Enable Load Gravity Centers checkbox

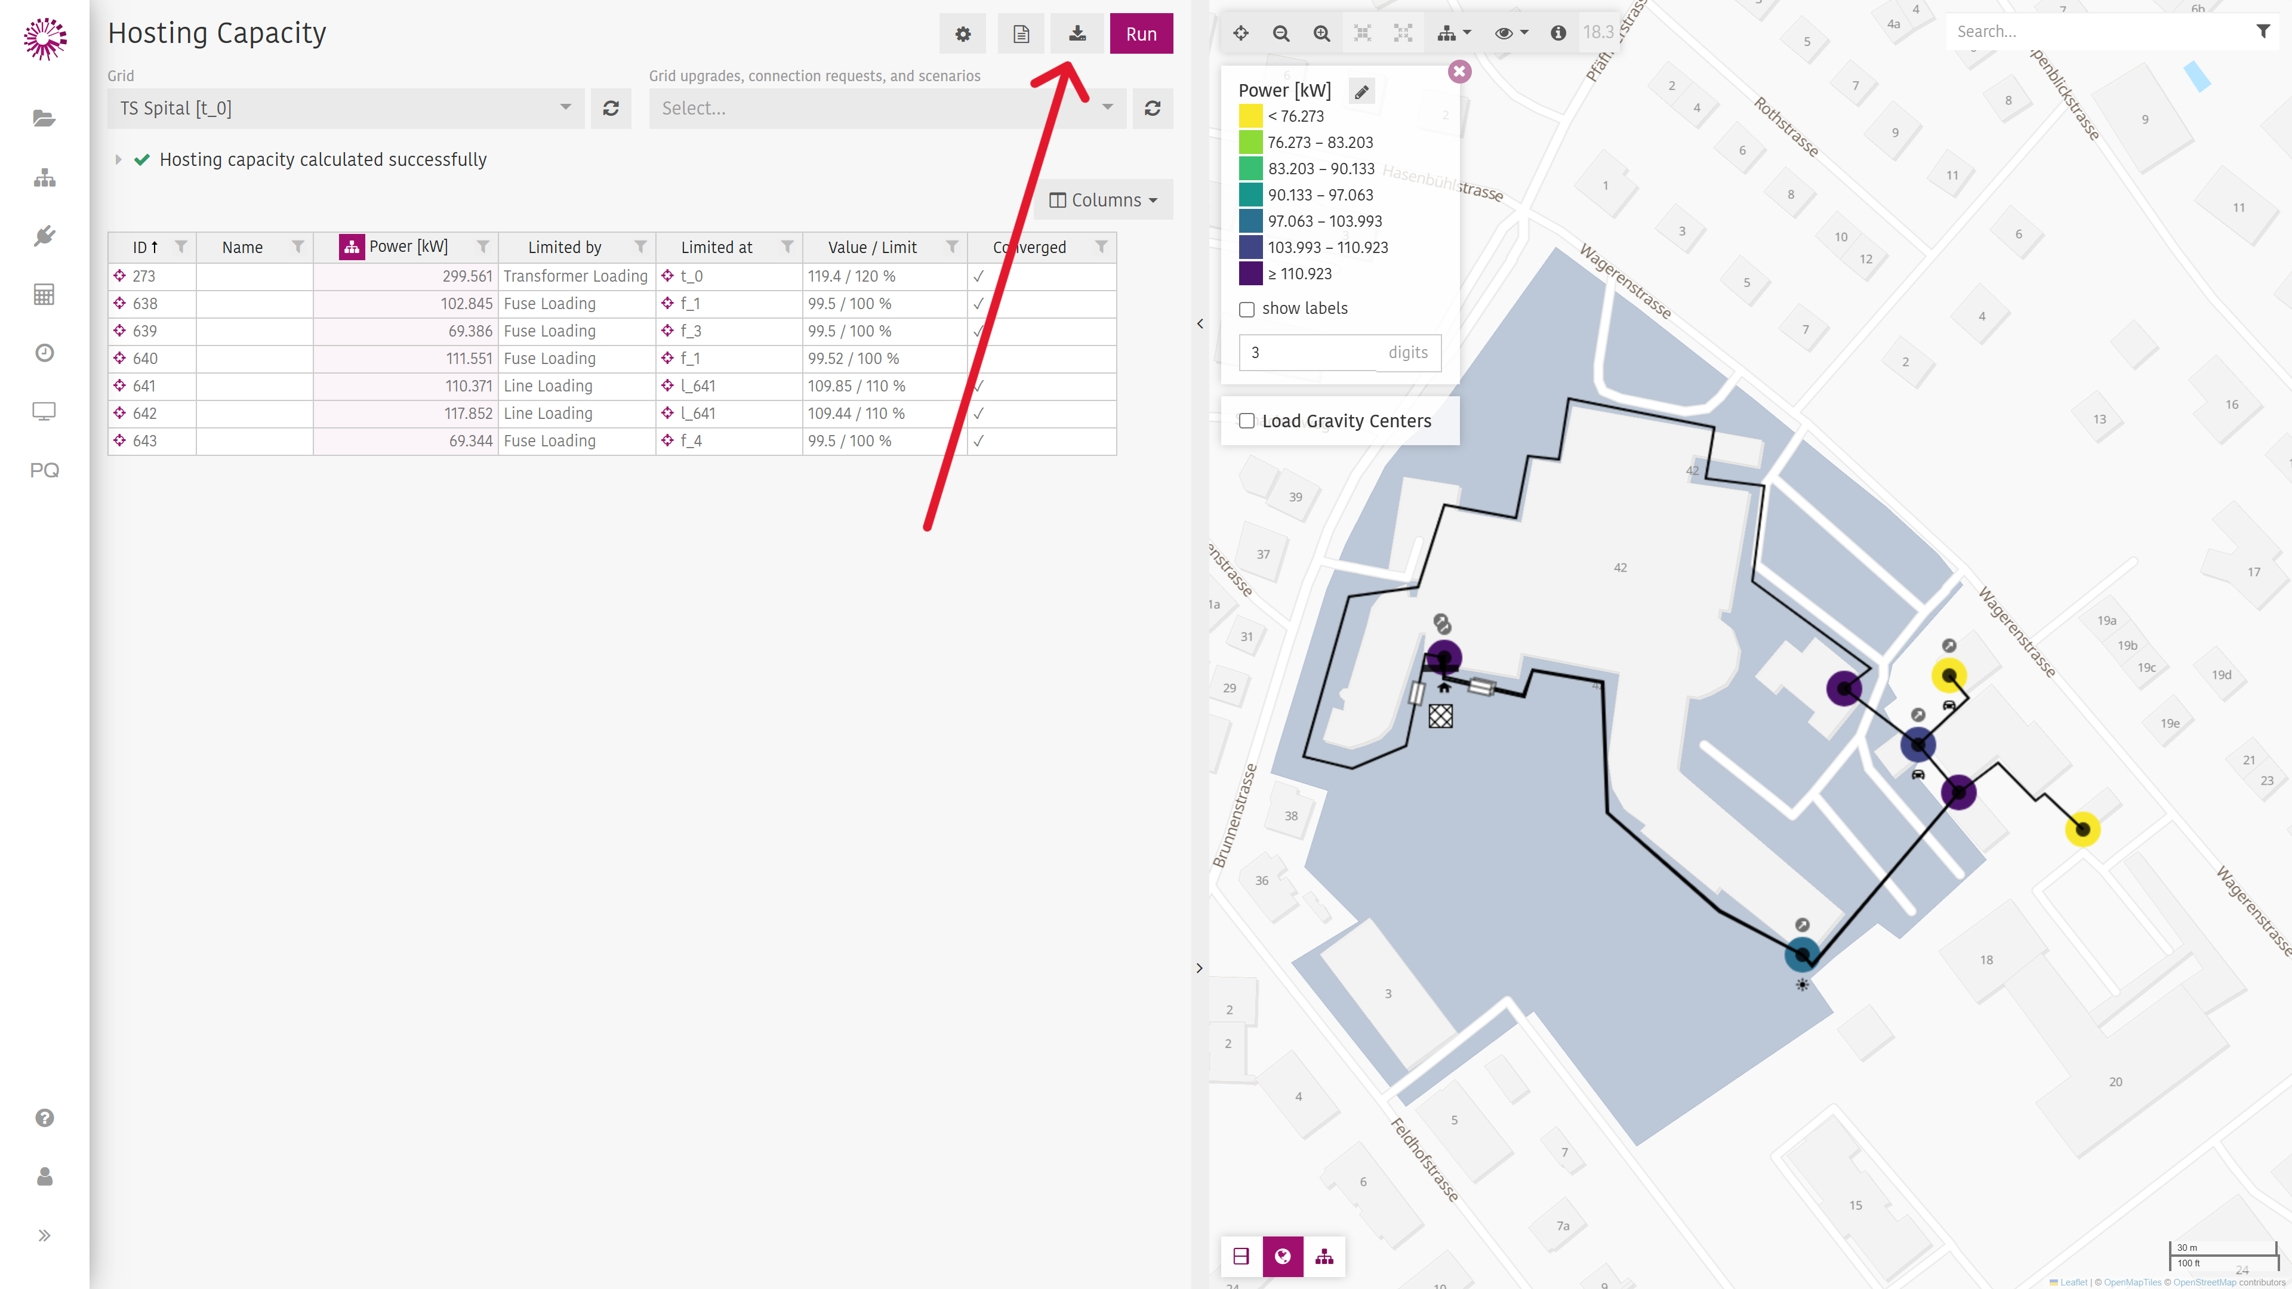[1246, 421]
